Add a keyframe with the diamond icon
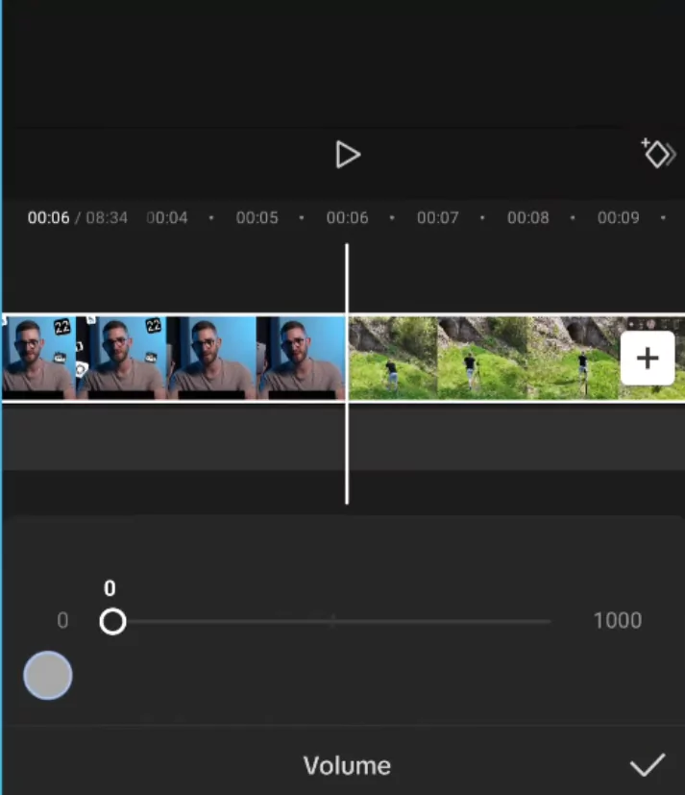This screenshot has height=795, width=685. click(659, 153)
